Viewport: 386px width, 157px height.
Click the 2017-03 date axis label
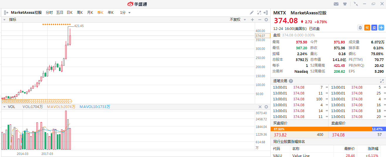click(x=47, y=153)
